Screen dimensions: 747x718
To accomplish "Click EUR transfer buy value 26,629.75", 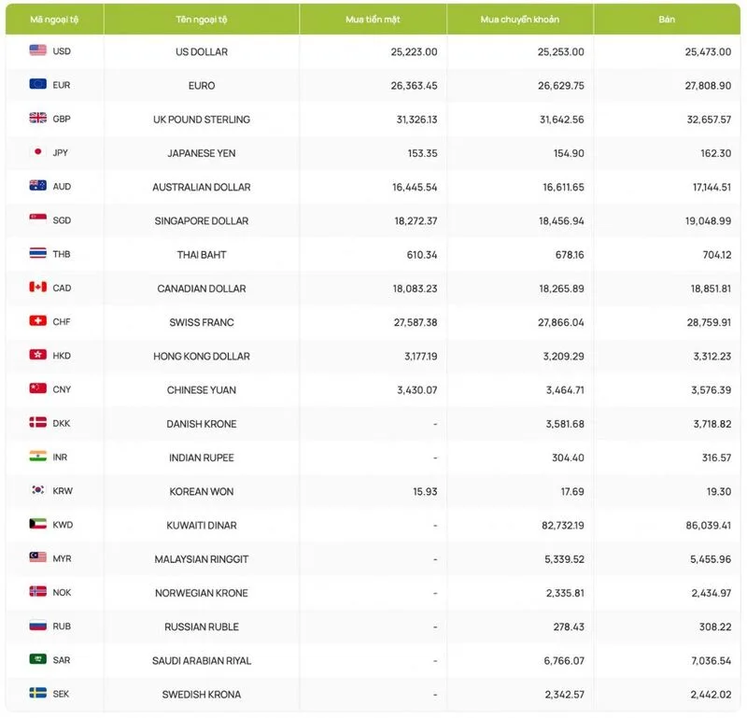I will [561, 86].
